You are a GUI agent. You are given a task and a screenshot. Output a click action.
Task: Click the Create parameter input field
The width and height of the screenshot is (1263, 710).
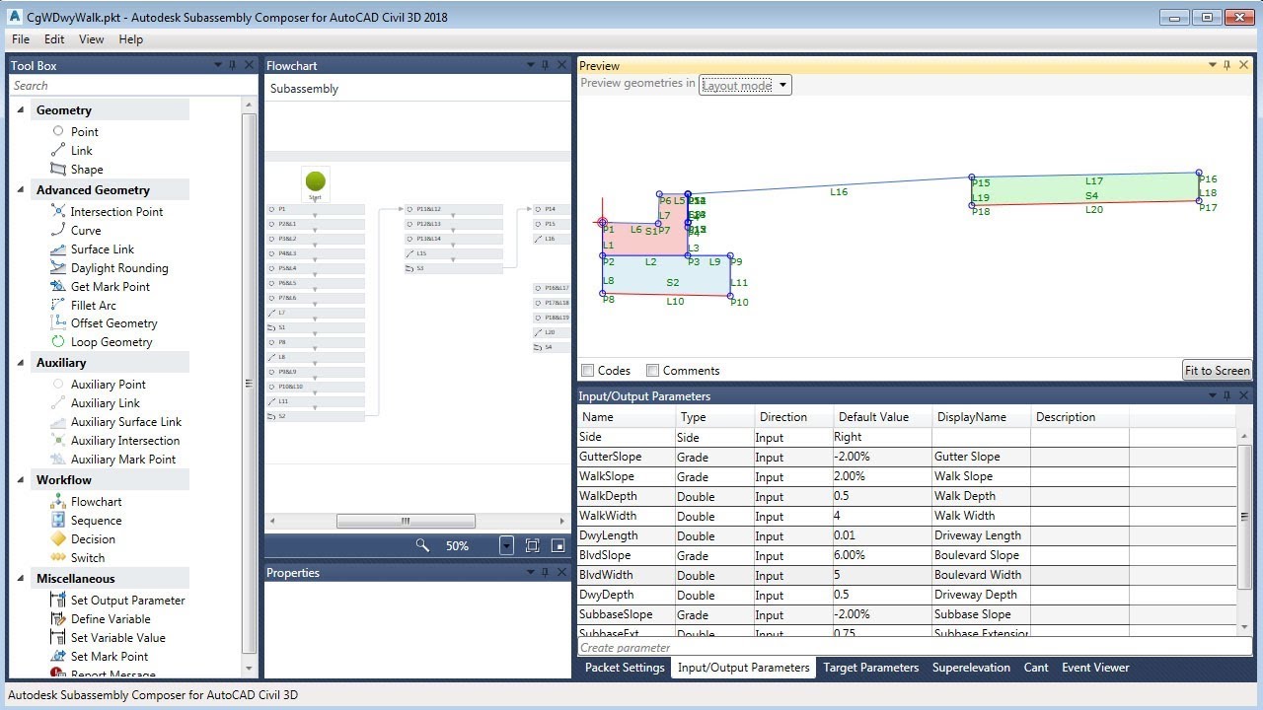915,648
